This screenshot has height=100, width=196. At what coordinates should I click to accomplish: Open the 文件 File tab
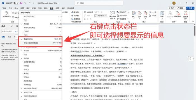point(4,8)
